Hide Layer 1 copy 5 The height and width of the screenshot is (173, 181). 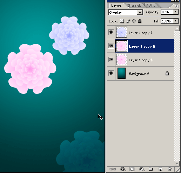pyautogui.click(x=111, y=60)
